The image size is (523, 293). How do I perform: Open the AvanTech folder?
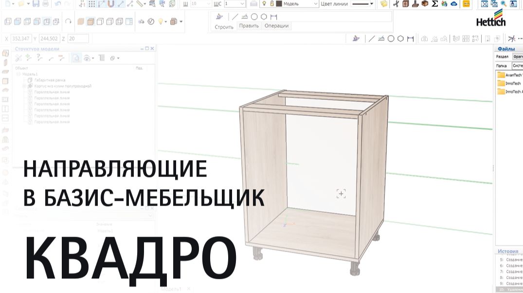point(510,75)
